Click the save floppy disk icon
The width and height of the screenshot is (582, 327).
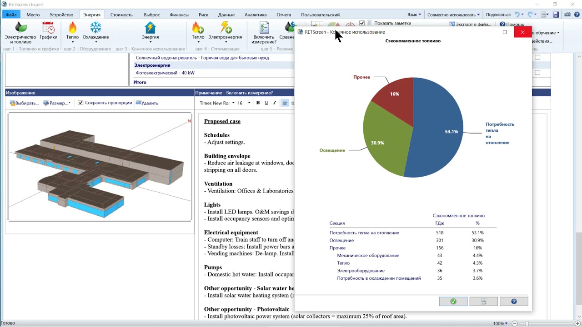556,15
